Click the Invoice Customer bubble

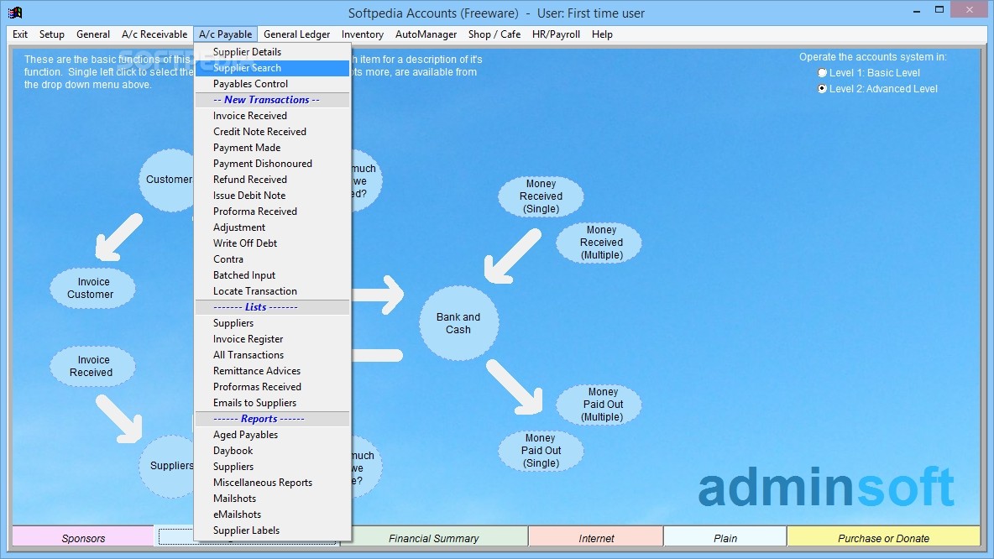point(92,289)
